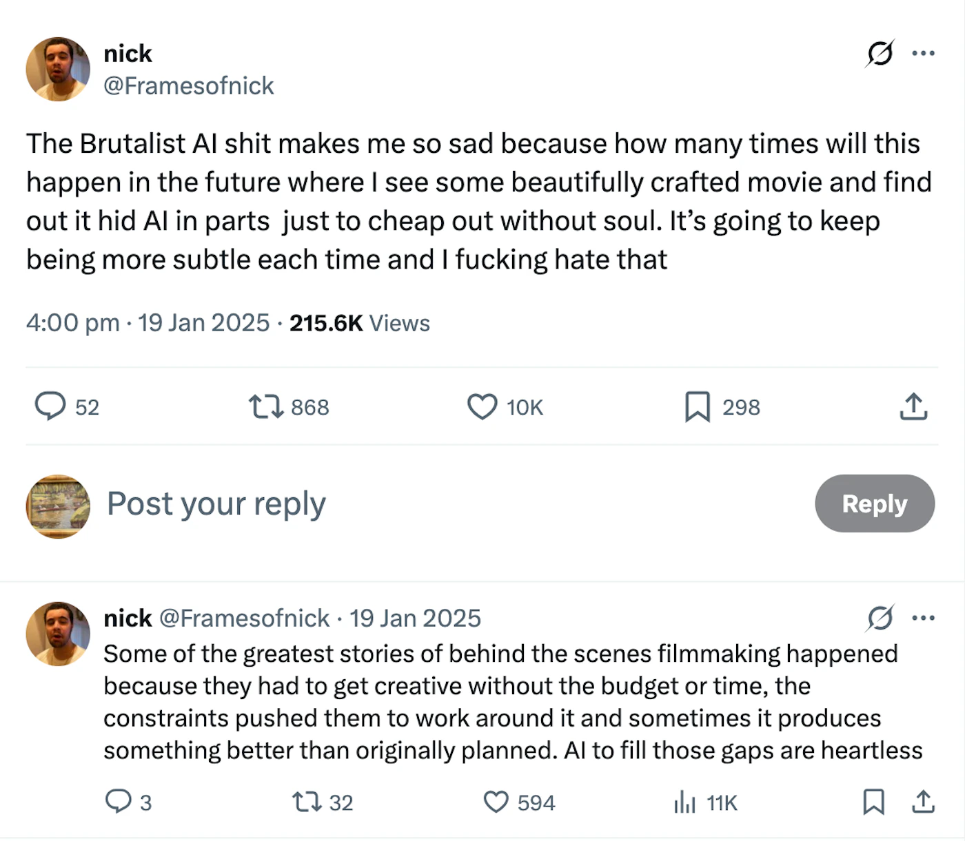View analytics of the reply tweet
Screen dimensions: 965x841
pyautogui.click(x=684, y=802)
